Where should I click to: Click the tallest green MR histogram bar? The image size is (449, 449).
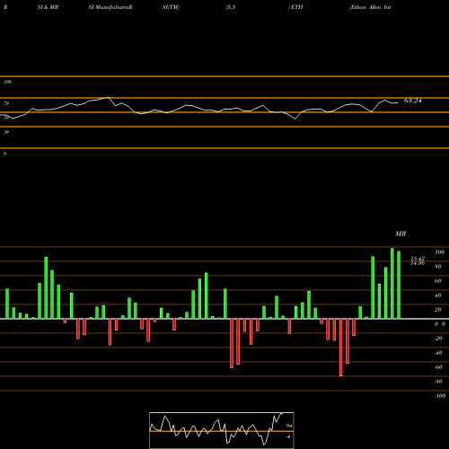392,283
